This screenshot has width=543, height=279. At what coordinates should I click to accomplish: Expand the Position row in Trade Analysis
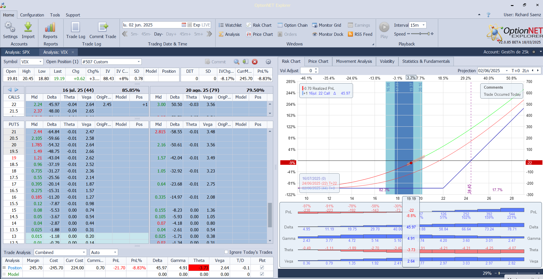coord(4,268)
